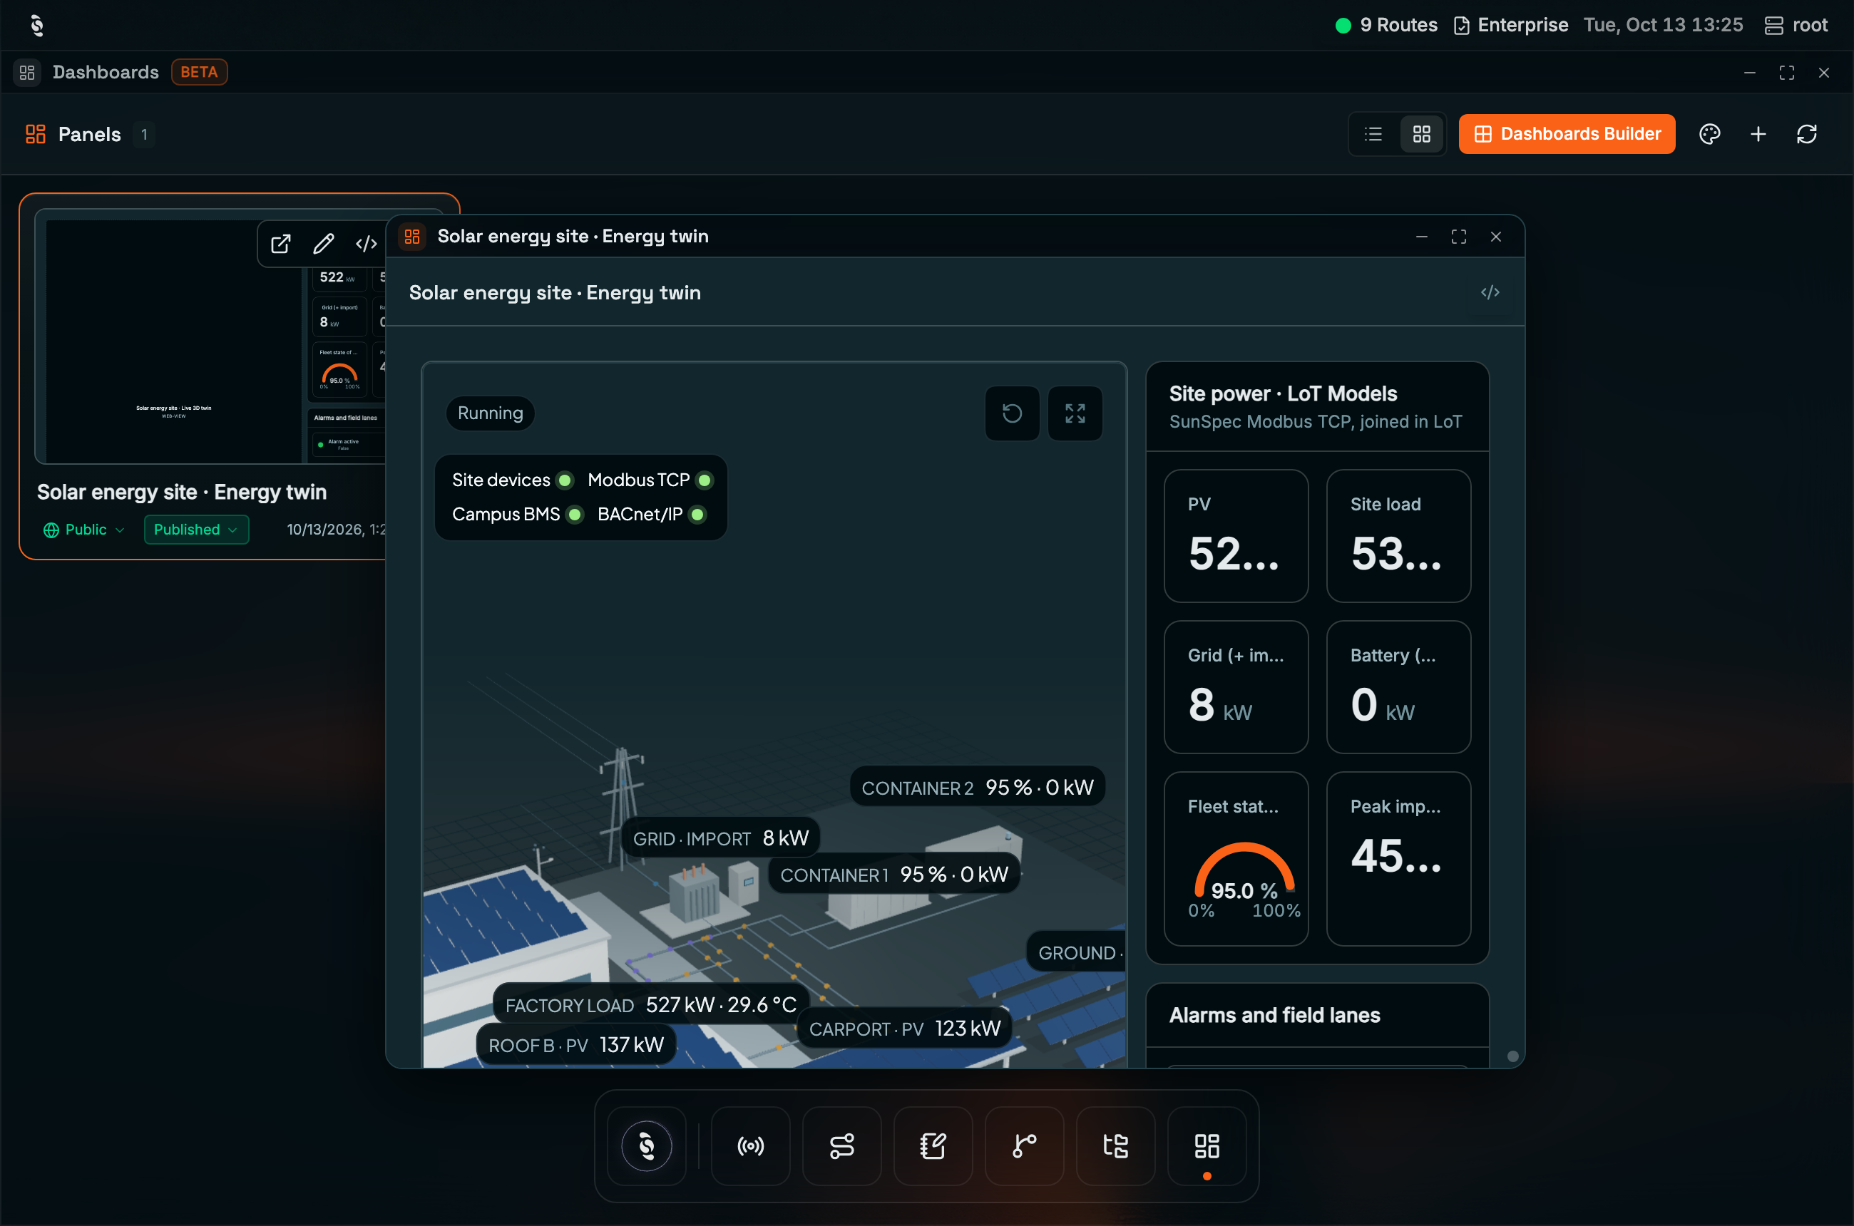The width and height of the screenshot is (1854, 1226).
Task: Select the PV metric card
Action: tap(1236, 536)
